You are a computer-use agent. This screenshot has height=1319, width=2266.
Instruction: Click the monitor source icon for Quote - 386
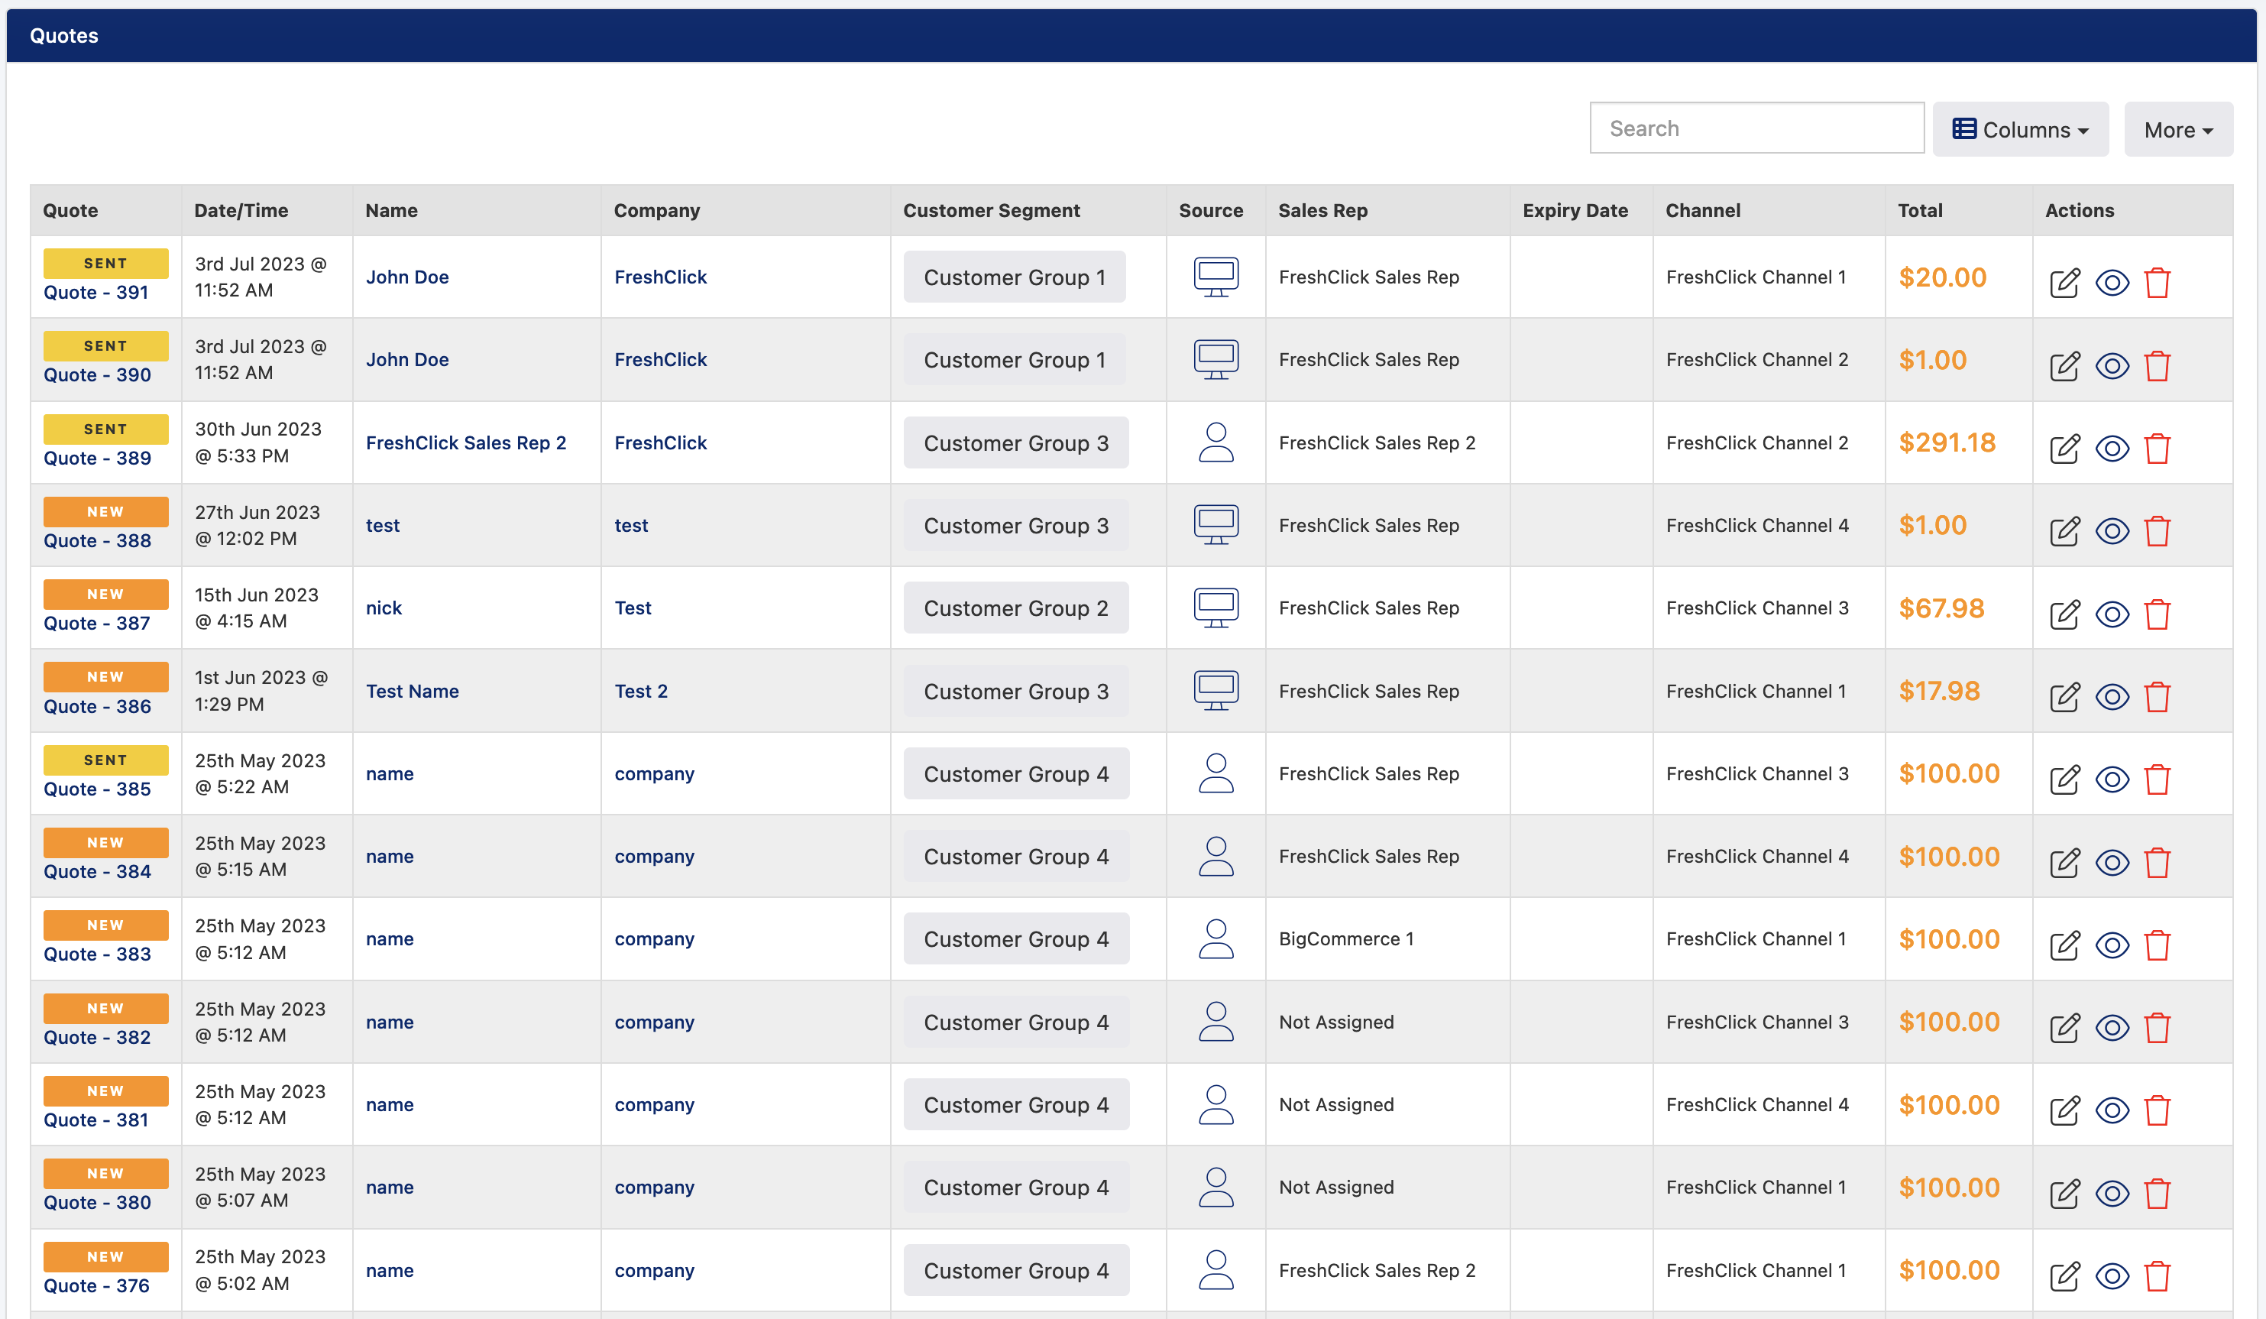[x=1216, y=691]
